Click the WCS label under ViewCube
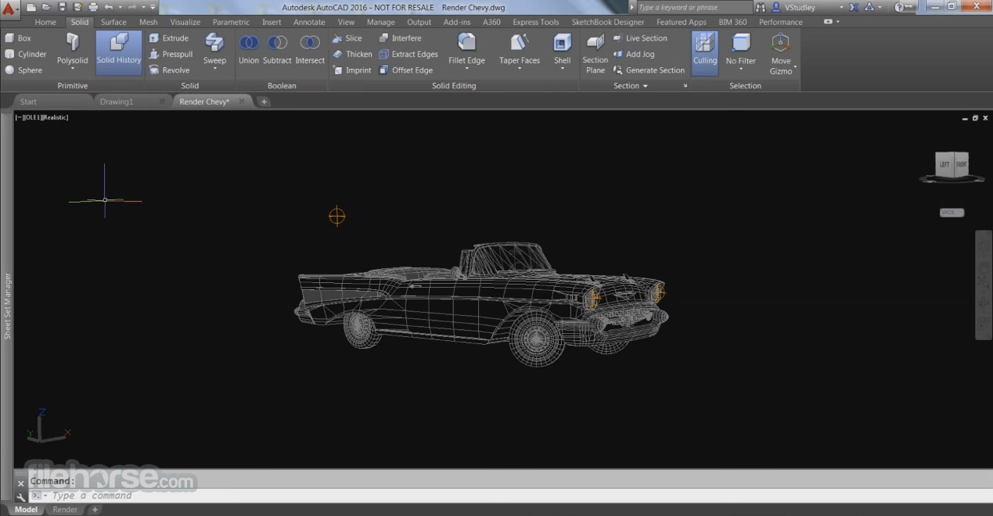 click(952, 213)
